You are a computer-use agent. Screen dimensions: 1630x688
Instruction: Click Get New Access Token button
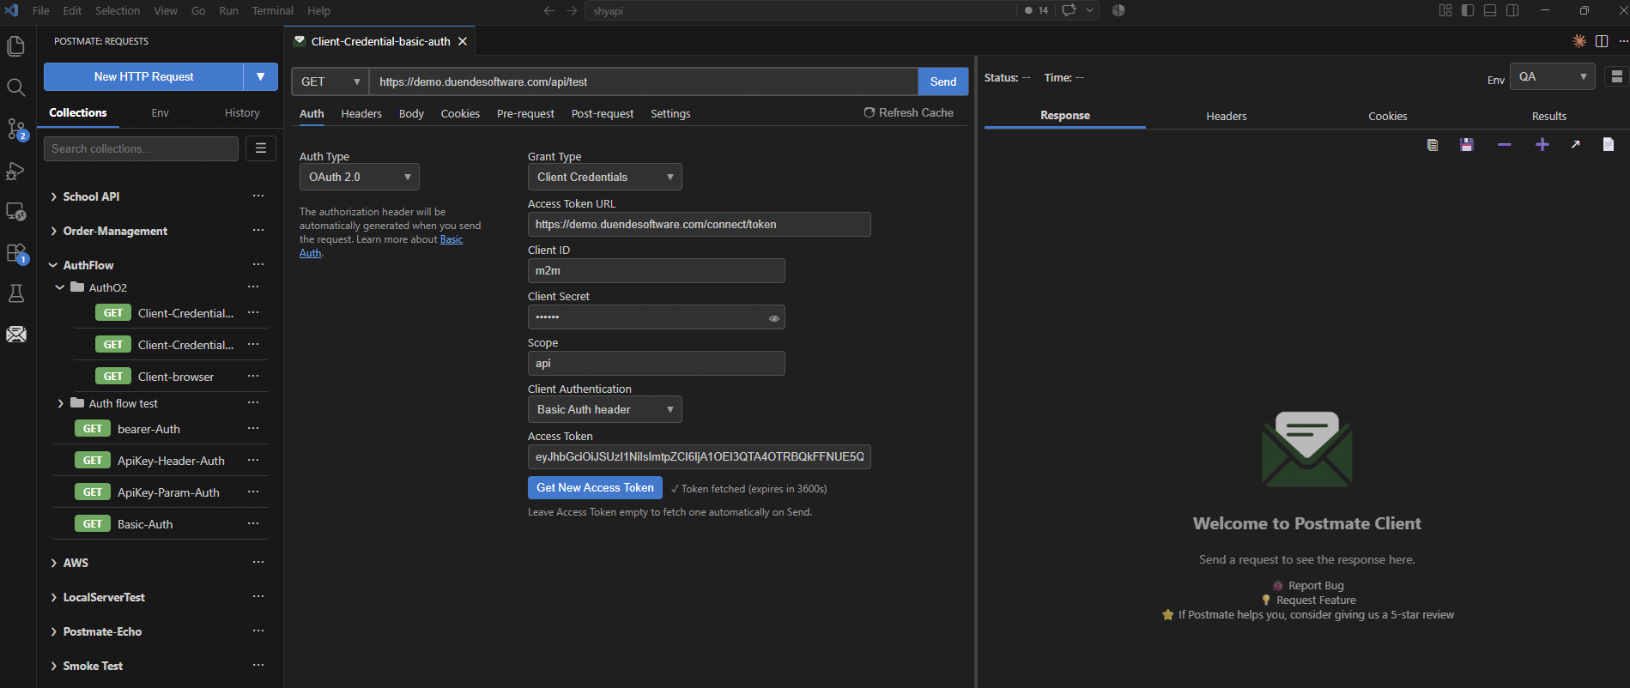pyautogui.click(x=595, y=487)
